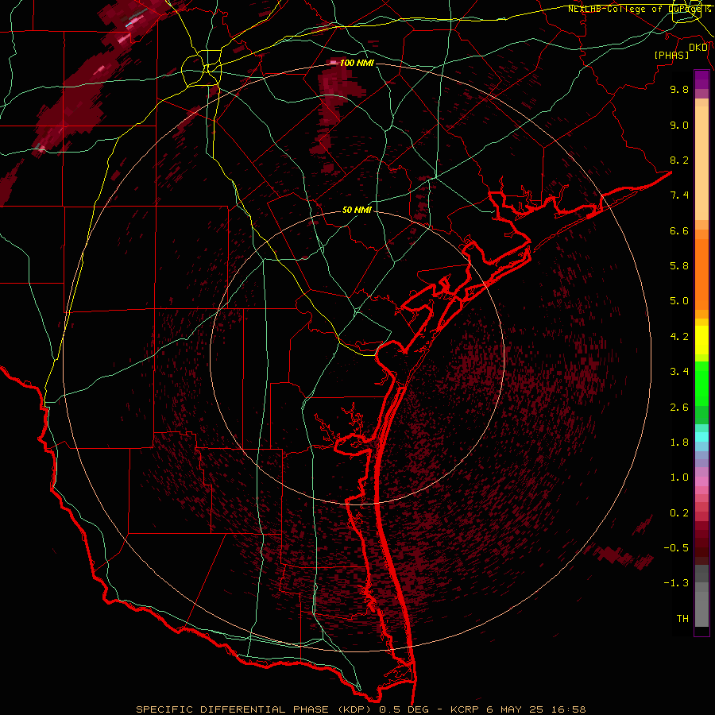The height and width of the screenshot is (715, 715).
Task: Click the 4.2 scale value
Action: point(679,337)
